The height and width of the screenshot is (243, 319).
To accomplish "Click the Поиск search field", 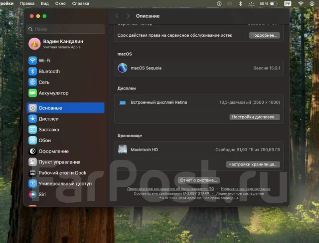I will pyautogui.click(x=65, y=29).
